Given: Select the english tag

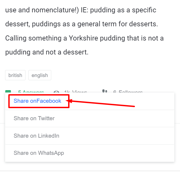Looking at the screenshot, I should tap(40, 75).
